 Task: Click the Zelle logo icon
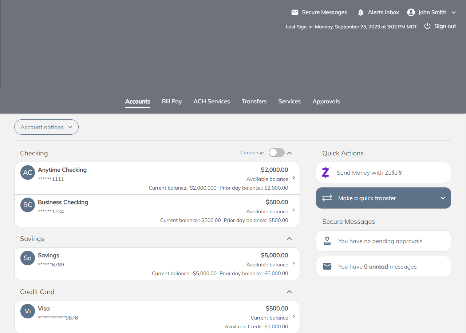(326, 173)
